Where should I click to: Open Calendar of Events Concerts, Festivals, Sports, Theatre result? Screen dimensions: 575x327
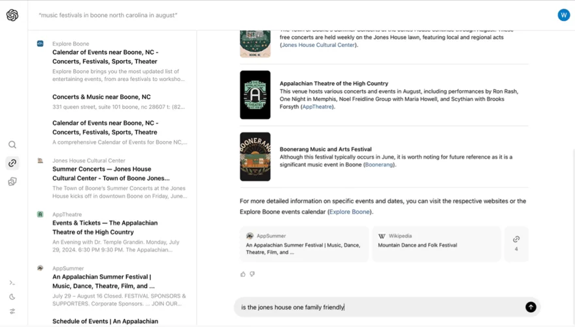tap(105, 127)
